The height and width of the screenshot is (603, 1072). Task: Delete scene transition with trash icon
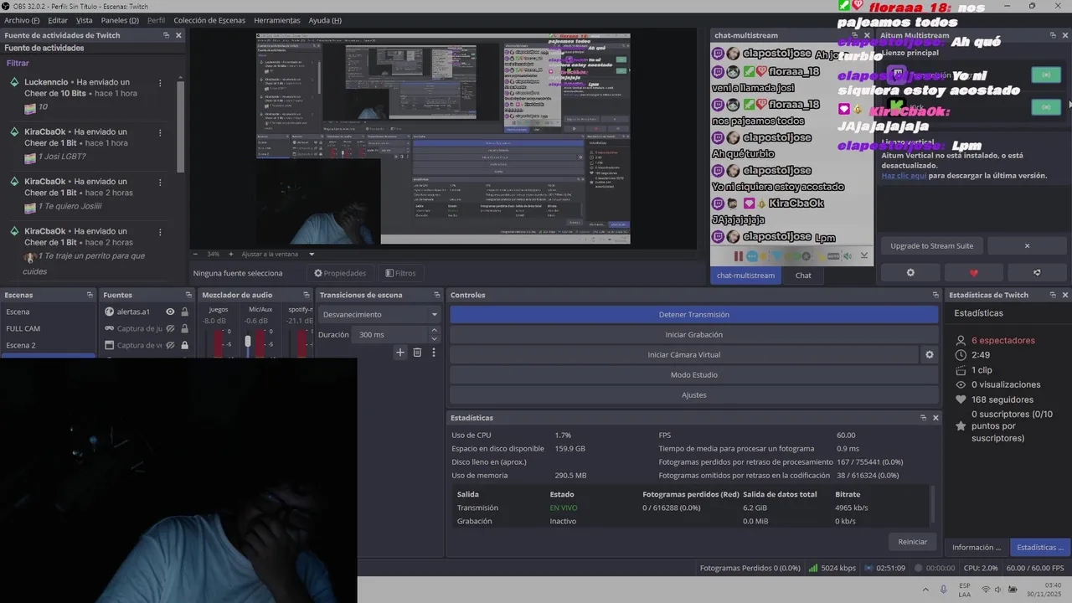tap(417, 353)
